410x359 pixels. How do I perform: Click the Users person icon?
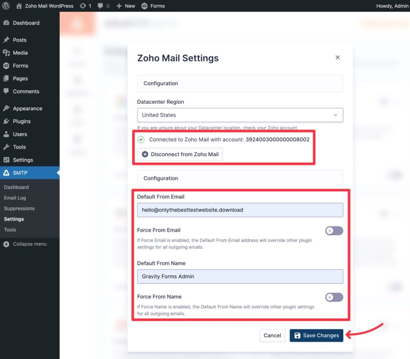tap(6, 134)
